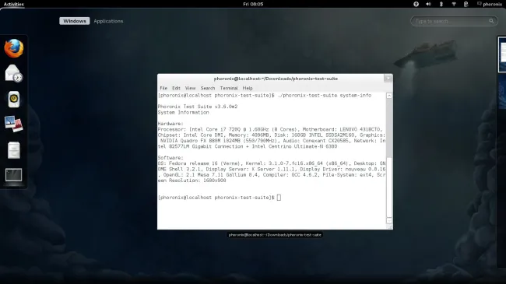
Task: Open the Terminal menu in menubar
Action: (x=229, y=88)
